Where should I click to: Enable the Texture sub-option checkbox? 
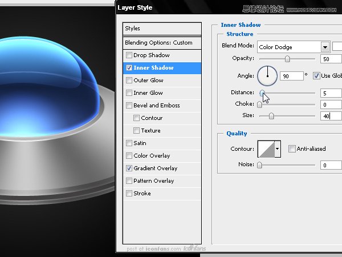click(137, 131)
